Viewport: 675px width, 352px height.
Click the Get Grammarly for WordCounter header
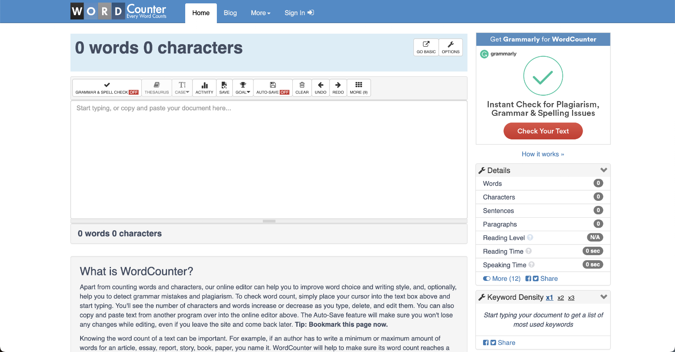click(x=543, y=39)
